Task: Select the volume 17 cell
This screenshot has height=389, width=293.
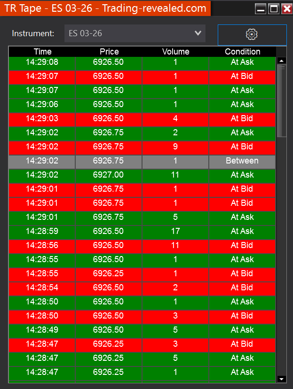Action: [175, 231]
